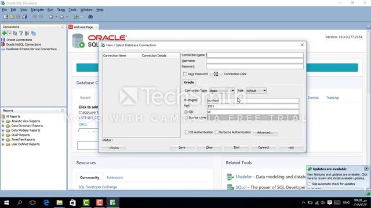Screen dimensions: 371x208
Task: Launch Edge browser from taskbar
Action: pyautogui.click(x=46, y=203)
